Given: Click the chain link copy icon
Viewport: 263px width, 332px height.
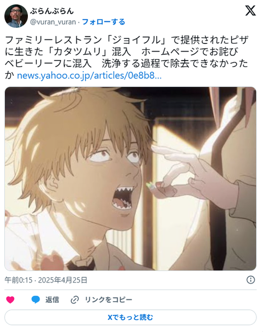Looking at the screenshot, I should click(74, 300).
